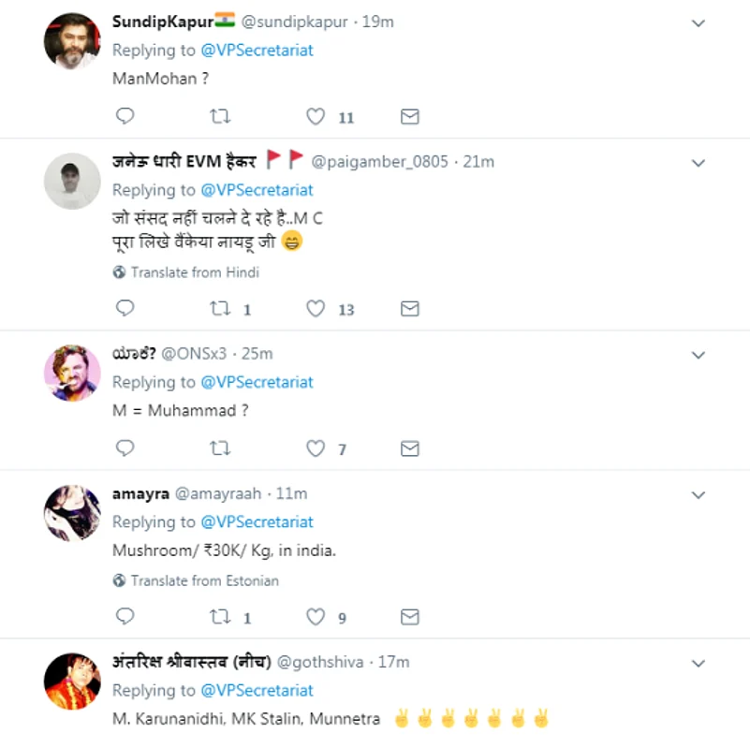The height and width of the screenshot is (748, 750).
Task: Open SundipKapur's profile avatar
Action: pos(72,40)
